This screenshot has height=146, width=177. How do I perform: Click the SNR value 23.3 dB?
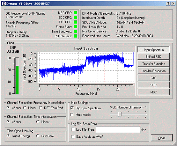[x=13, y=52]
